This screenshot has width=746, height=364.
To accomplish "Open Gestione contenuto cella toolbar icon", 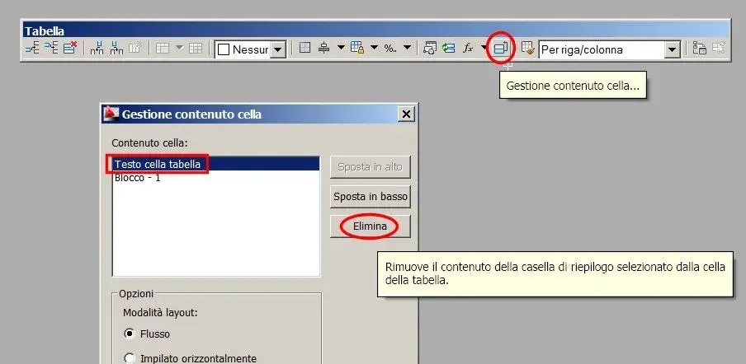I will (x=501, y=48).
